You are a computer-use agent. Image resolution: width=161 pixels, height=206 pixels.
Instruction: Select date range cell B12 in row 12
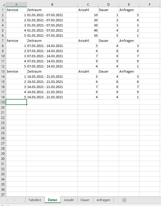coord(52,66)
